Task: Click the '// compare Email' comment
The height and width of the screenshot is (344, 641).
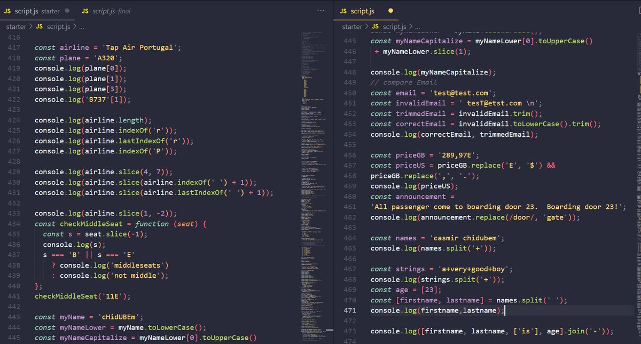Action: (x=403, y=82)
